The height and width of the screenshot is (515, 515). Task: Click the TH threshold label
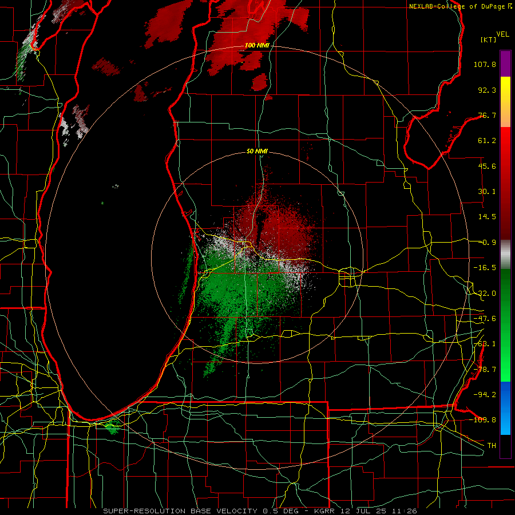coord(492,445)
